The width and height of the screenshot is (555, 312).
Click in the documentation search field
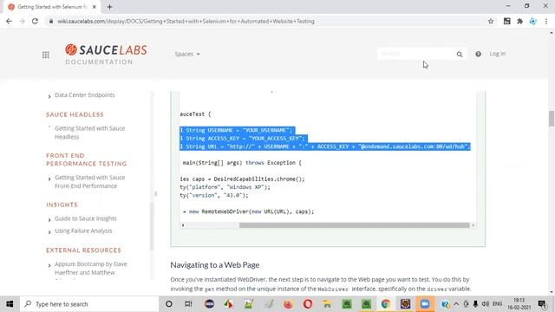[x=416, y=54]
